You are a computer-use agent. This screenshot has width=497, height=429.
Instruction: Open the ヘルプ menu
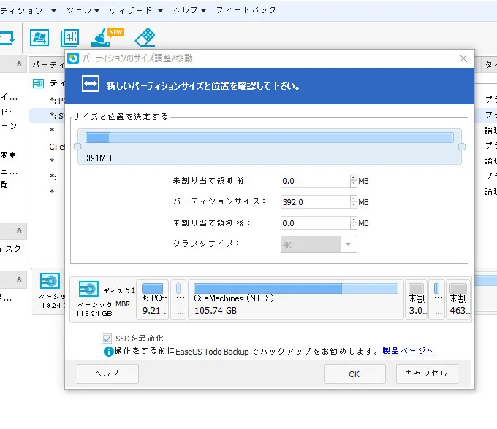(x=189, y=10)
